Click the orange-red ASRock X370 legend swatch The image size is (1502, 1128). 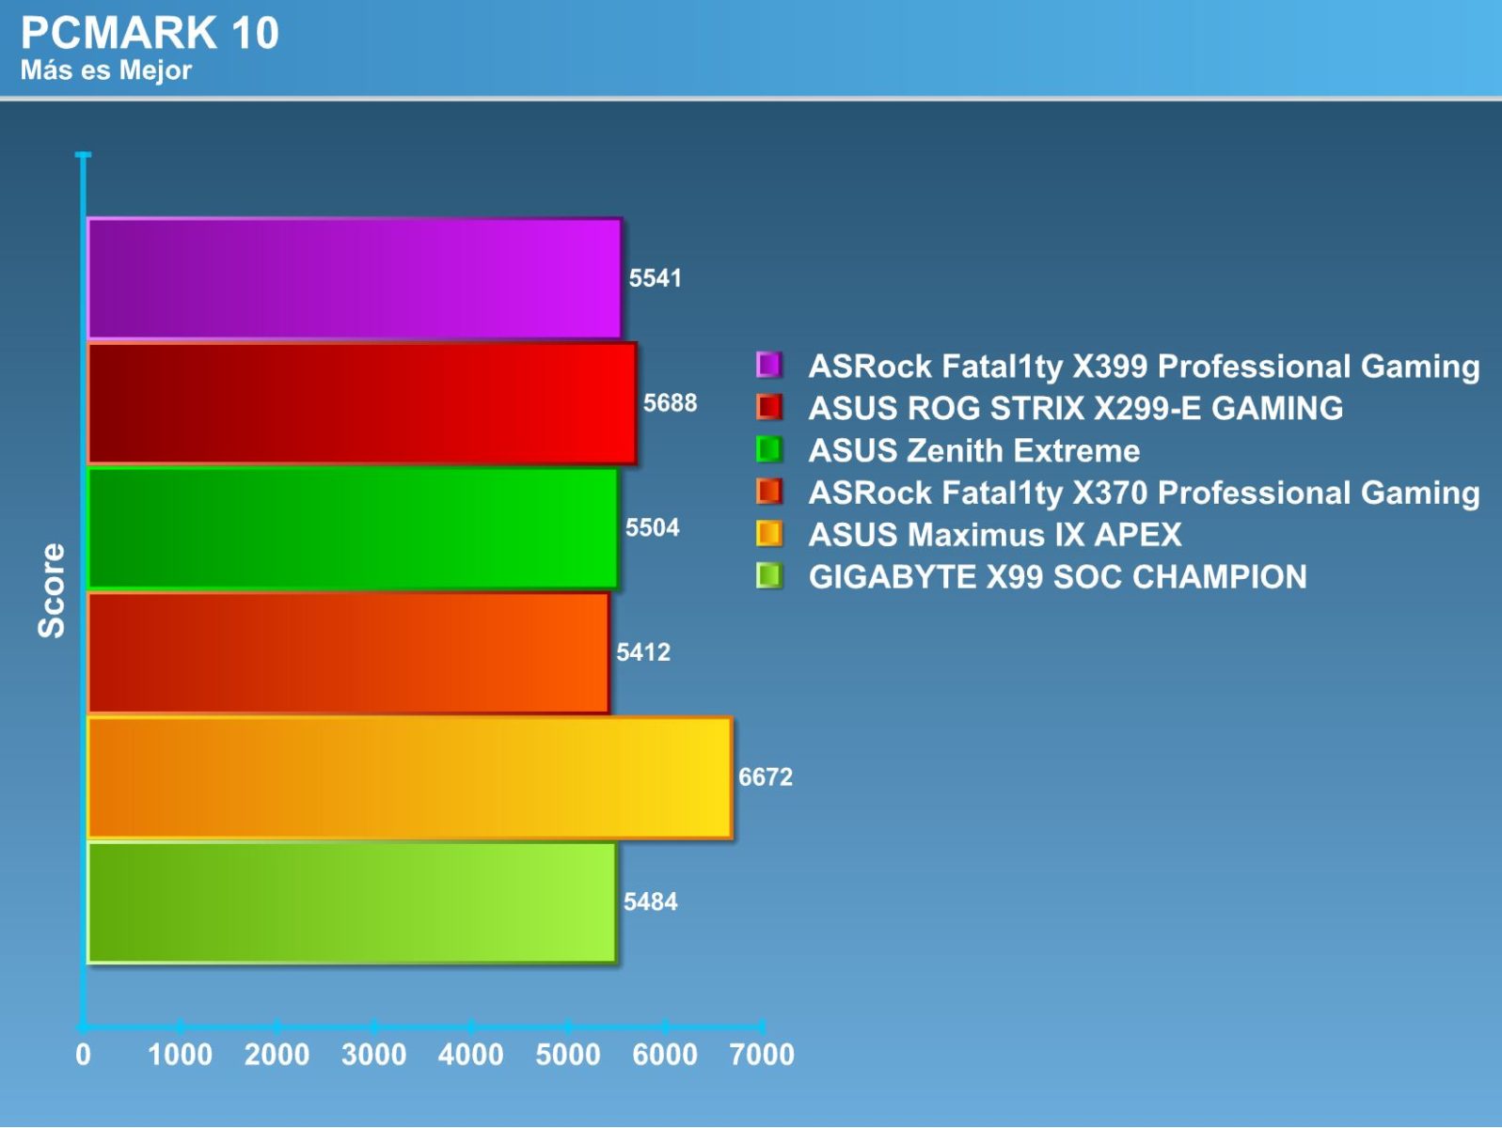pos(768,492)
